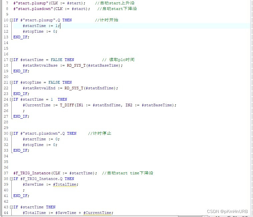253x217 pixels.
Task: Click '#startTime := 0;' on line 31
Action: pyautogui.click(x=41, y=139)
